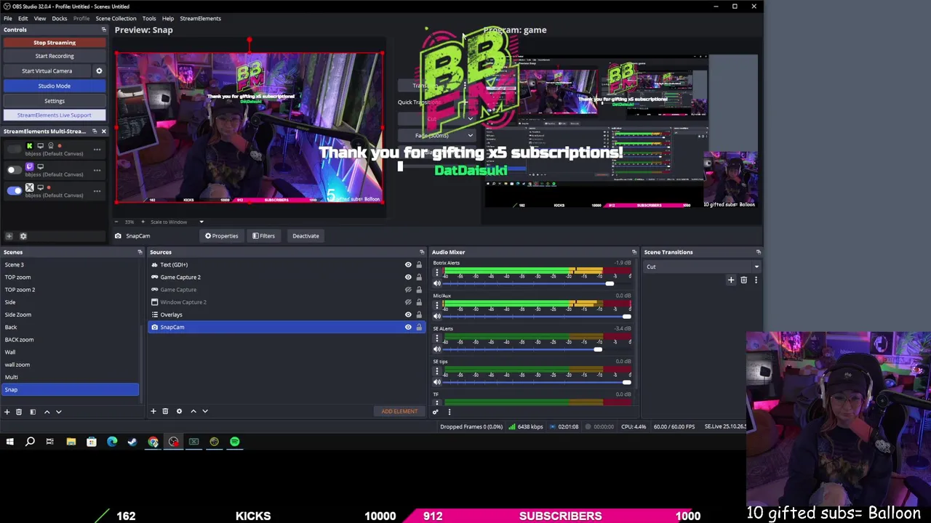931x523 pixels.
Task: Open the Scale to Window dropdown arrow
Action: pos(201,222)
